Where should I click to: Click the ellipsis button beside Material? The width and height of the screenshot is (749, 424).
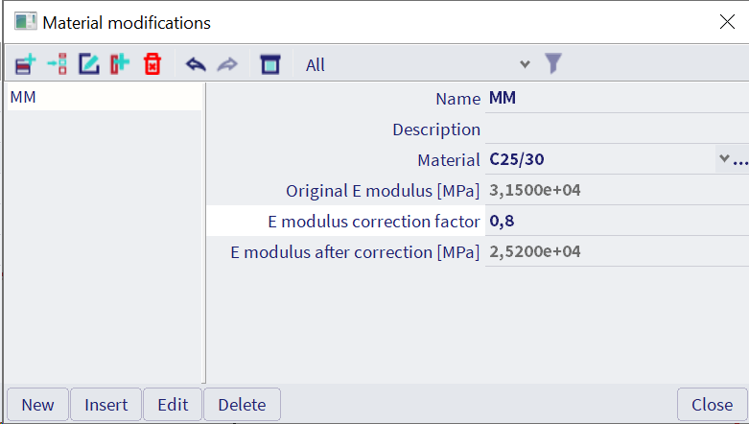(739, 160)
